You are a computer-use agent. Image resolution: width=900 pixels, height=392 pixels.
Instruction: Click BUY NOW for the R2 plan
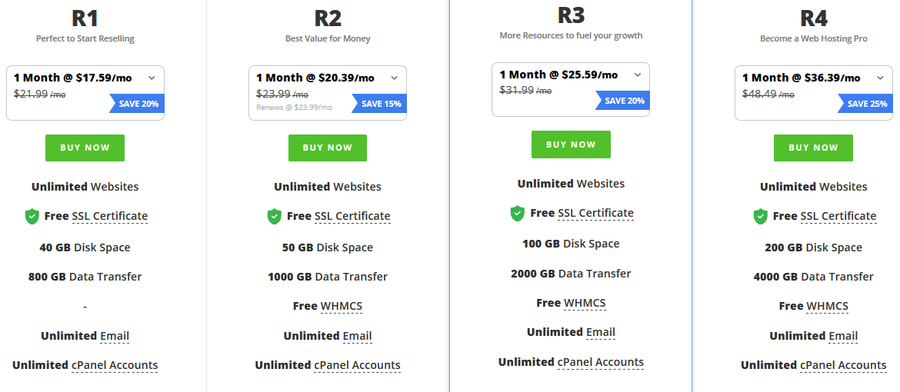(x=328, y=148)
